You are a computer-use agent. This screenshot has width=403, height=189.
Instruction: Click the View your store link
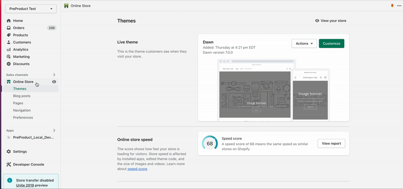330,21
